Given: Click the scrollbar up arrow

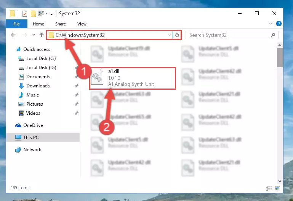Looking at the screenshot, I should point(280,45).
